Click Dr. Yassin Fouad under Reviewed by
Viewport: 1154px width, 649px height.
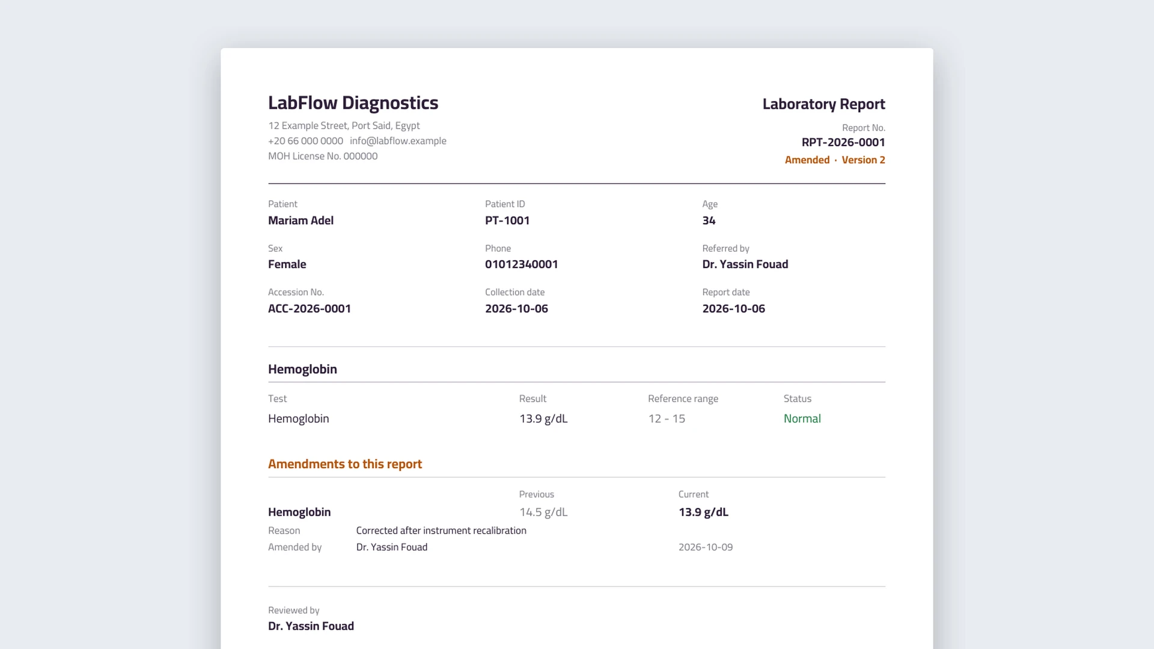[311, 626]
